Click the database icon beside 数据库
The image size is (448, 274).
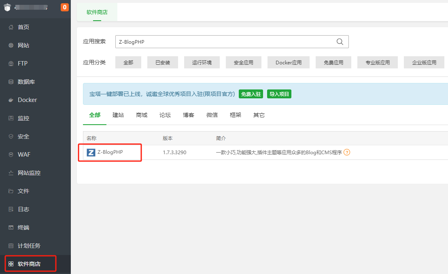11,82
